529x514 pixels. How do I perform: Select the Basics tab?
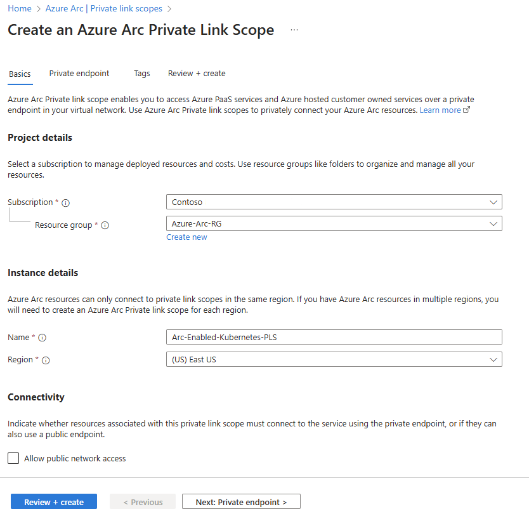click(20, 74)
